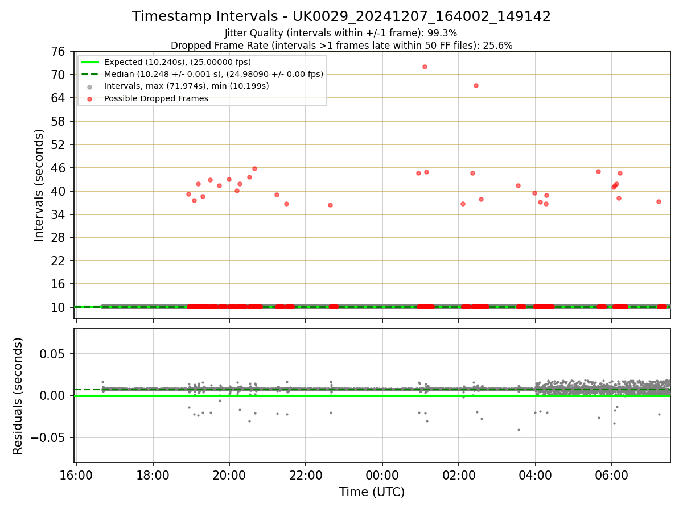
Task: Click the isolated red point near 22:40 at 36 seconds
Action: pos(330,205)
